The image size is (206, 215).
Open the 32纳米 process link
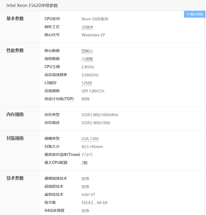pyautogui.click(x=87, y=27)
